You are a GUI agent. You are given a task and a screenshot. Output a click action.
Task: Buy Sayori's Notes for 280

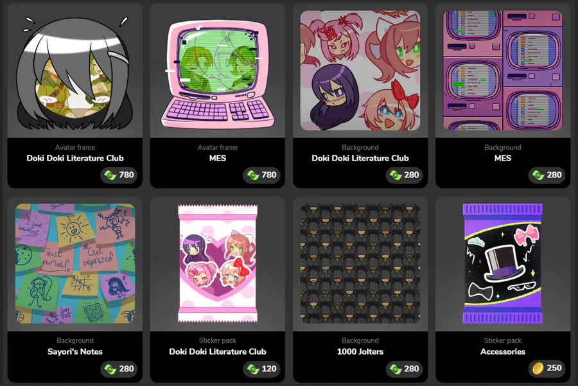pos(119,369)
